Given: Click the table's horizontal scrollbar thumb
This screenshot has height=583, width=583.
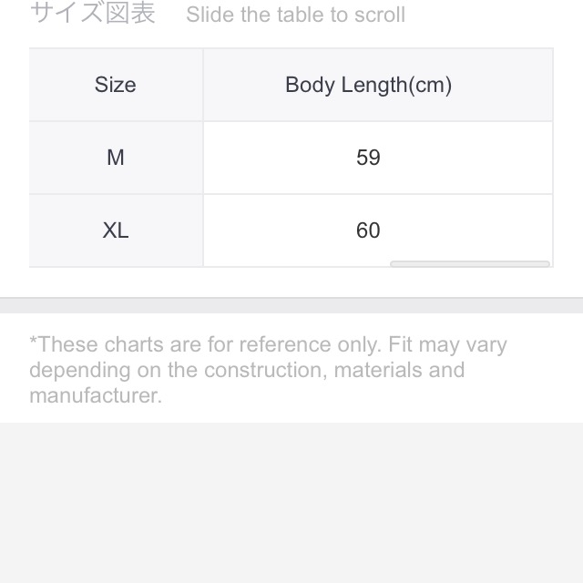Looking at the screenshot, I should [x=470, y=264].
